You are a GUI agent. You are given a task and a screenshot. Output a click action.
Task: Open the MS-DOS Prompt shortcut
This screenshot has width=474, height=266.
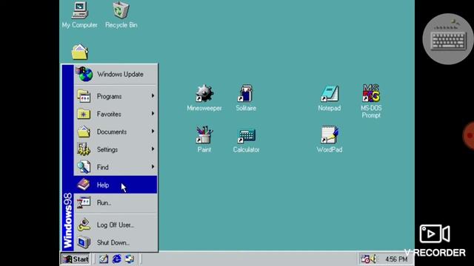(x=371, y=101)
